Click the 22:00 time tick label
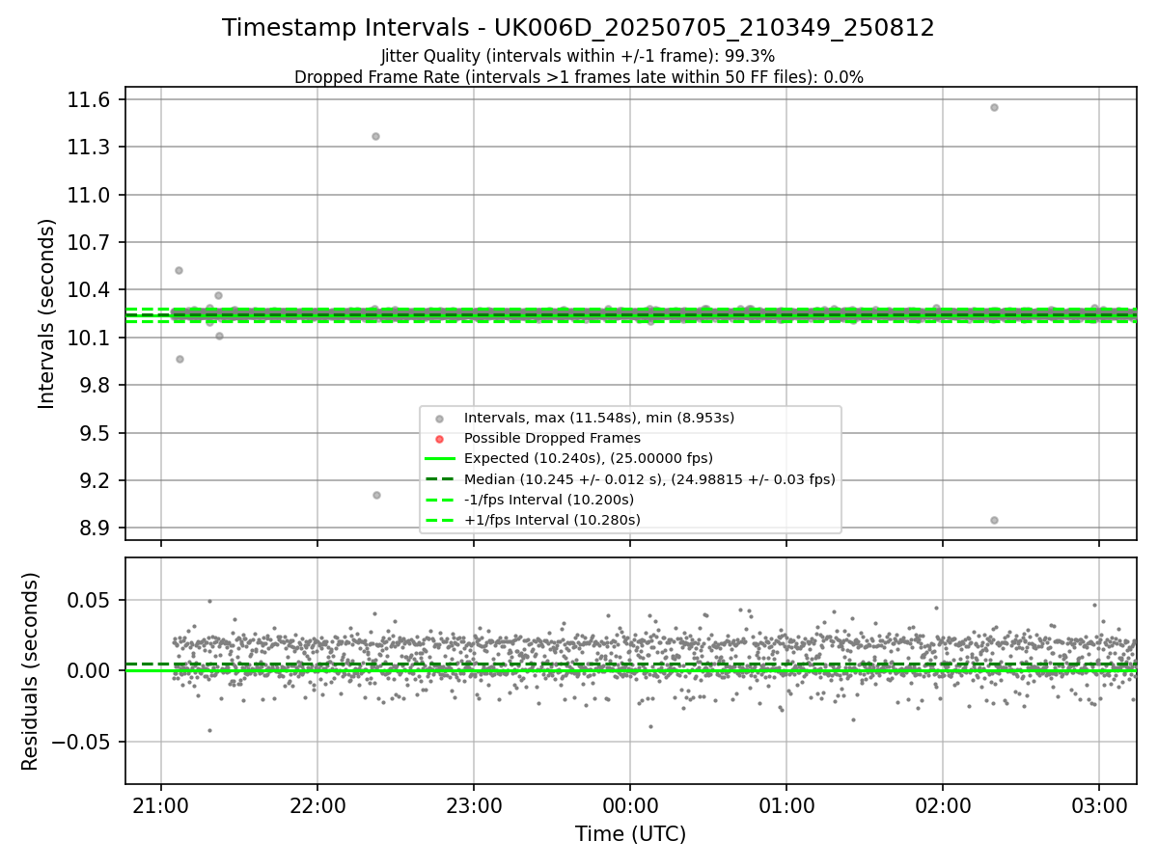Image resolution: width=1158 pixels, height=868 pixels. point(317,804)
